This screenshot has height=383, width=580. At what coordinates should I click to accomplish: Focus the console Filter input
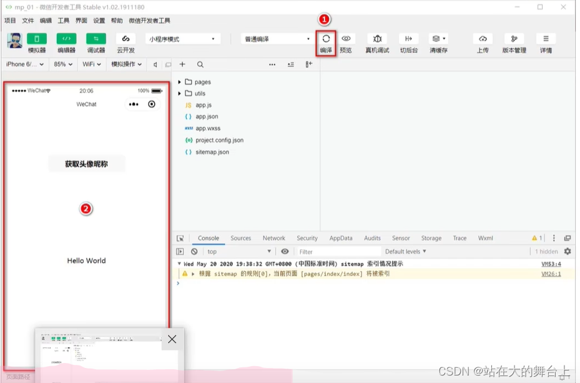pos(338,252)
